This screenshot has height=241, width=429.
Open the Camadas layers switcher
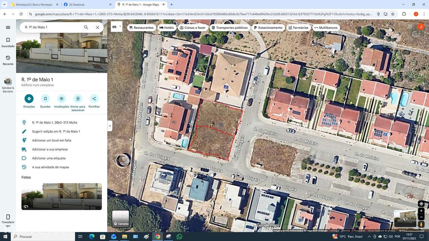point(121,219)
